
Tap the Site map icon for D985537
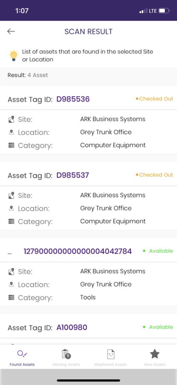coord(11,196)
